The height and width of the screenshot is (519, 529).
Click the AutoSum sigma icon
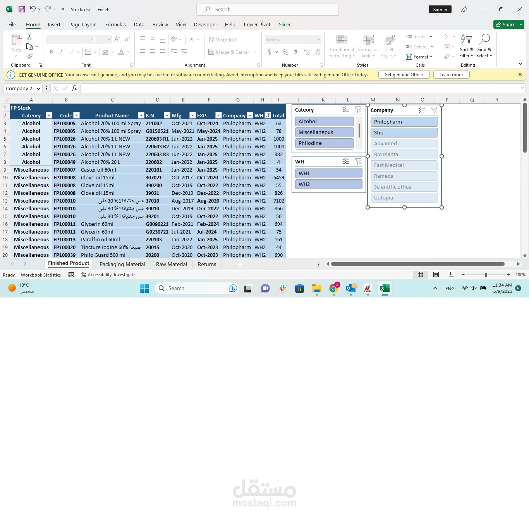point(447,36)
